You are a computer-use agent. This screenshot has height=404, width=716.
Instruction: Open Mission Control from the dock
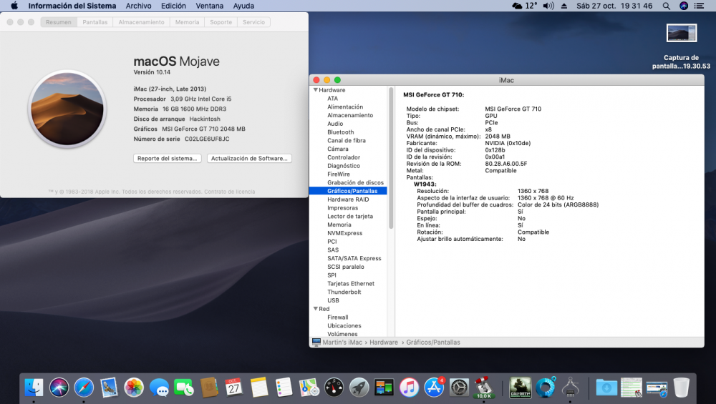tap(384, 388)
